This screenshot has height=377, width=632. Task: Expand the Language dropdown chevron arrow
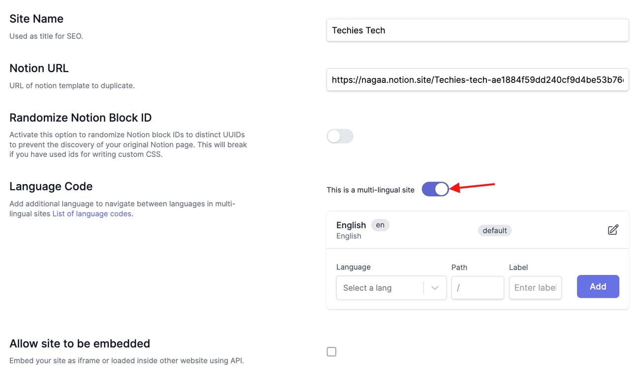[435, 288]
